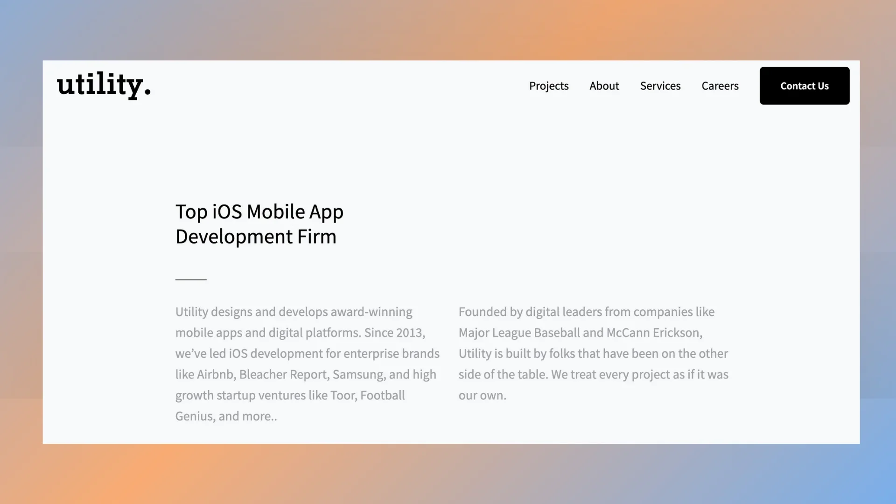Image resolution: width=896 pixels, height=504 pixels.
Task: Click the word 'Toor' in the paragraph
Action: [343, 395]
